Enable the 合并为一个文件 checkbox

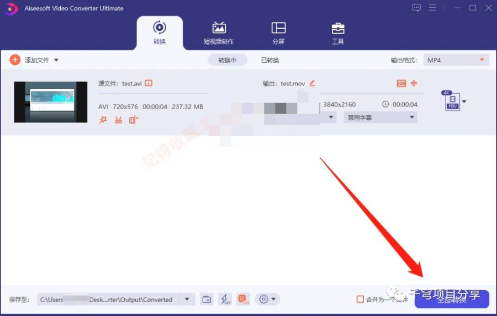[360, 299]
